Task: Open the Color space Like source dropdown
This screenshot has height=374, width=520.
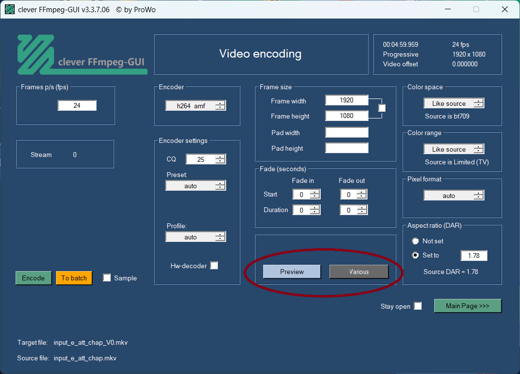Action: (x=454, y=103)
